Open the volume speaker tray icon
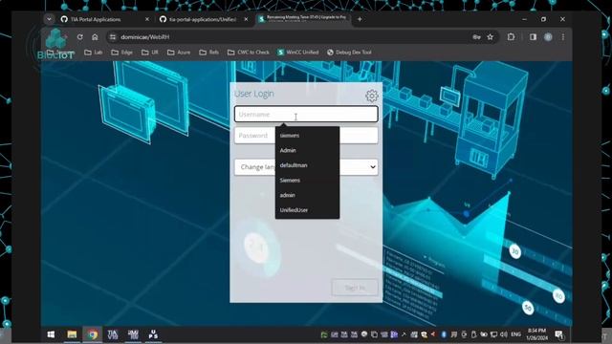 (504, 334)
